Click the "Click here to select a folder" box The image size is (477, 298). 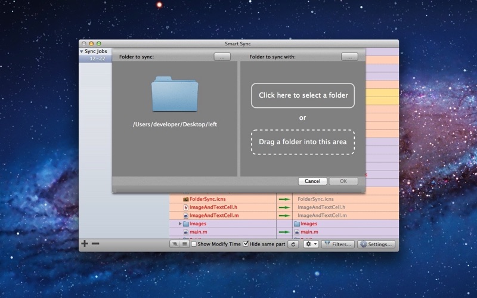303,95
